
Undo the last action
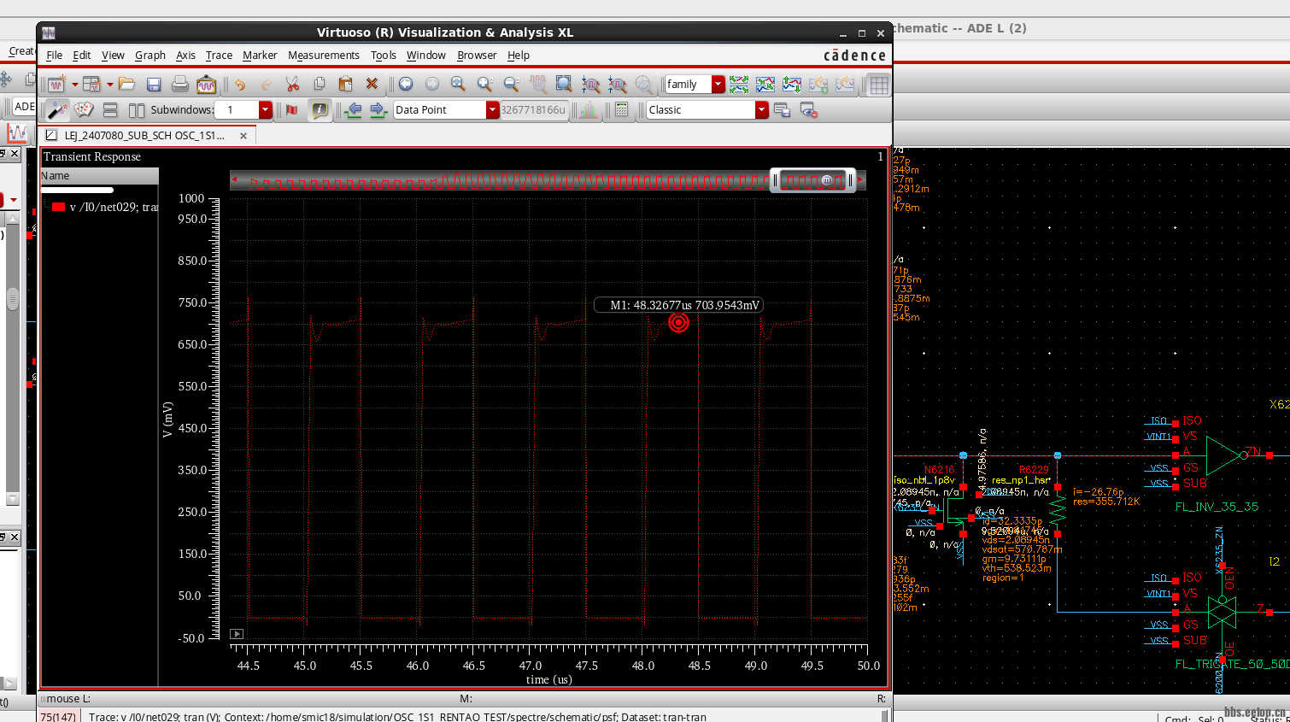click(240, 84)
